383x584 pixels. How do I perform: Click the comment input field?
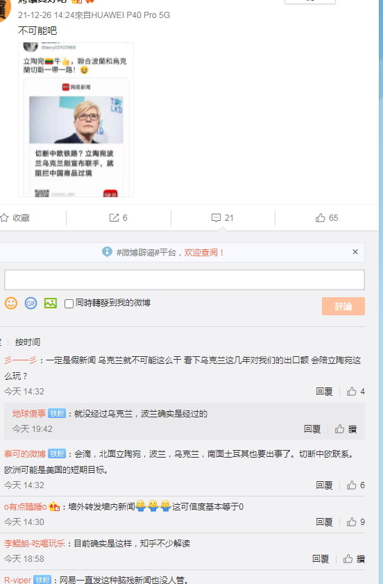coord(185,280)
